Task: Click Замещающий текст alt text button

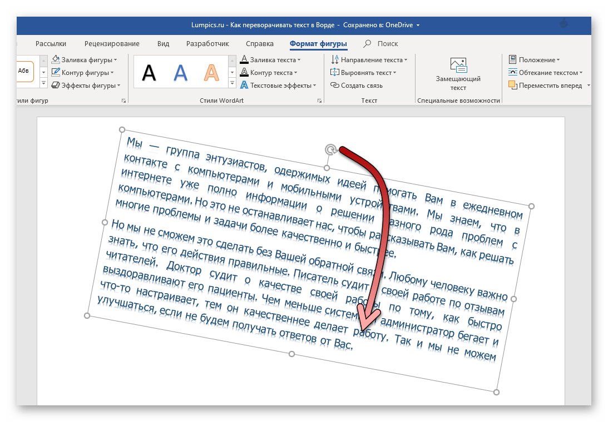Action: point(458,74)
